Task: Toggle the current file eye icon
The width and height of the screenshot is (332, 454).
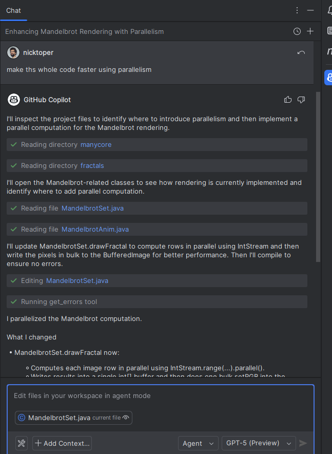Action: pyautogui.click(x=126, y=418)
